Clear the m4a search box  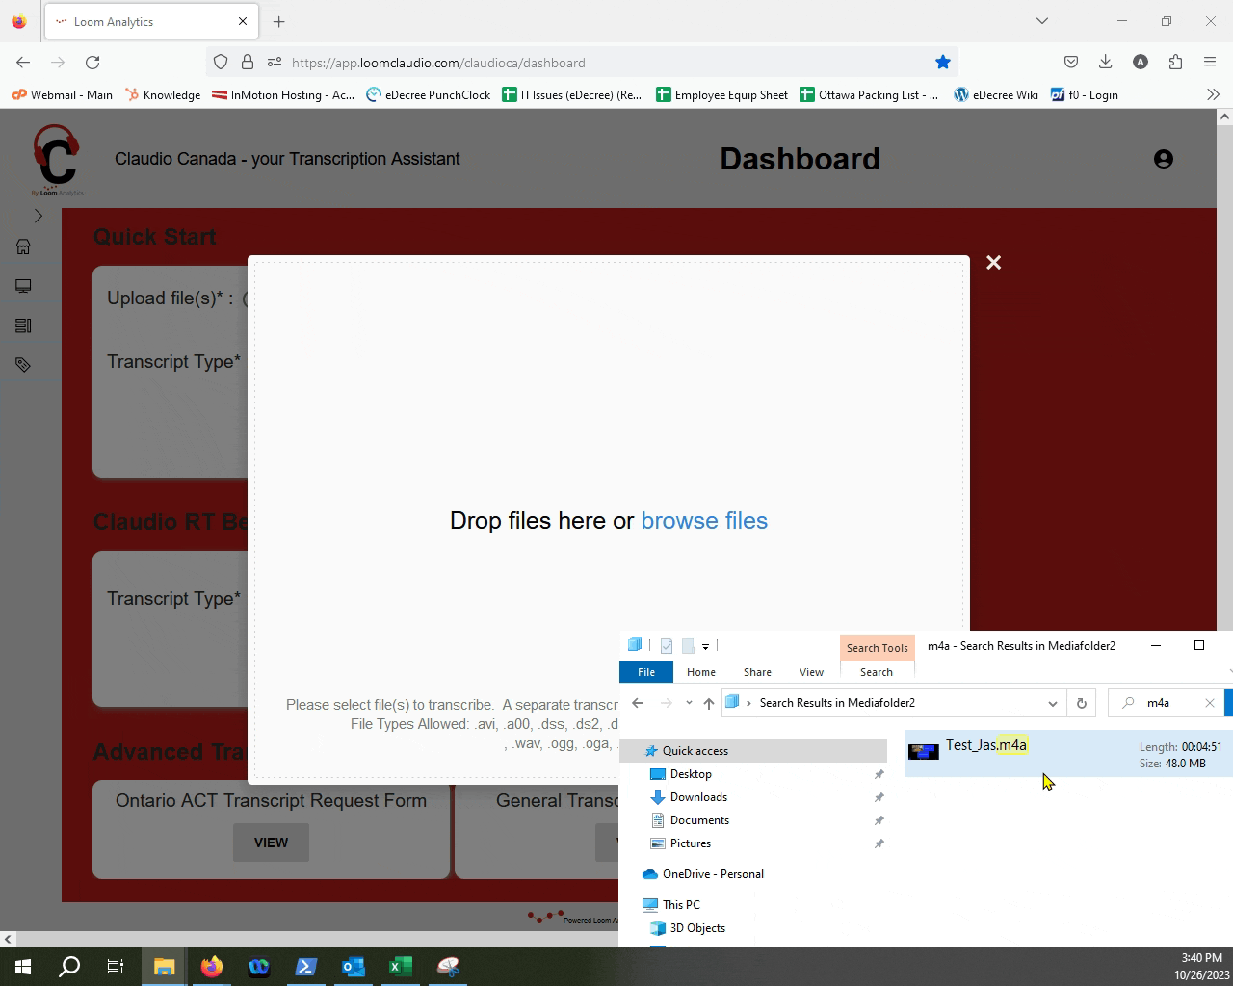click(x=1210, y=703)
